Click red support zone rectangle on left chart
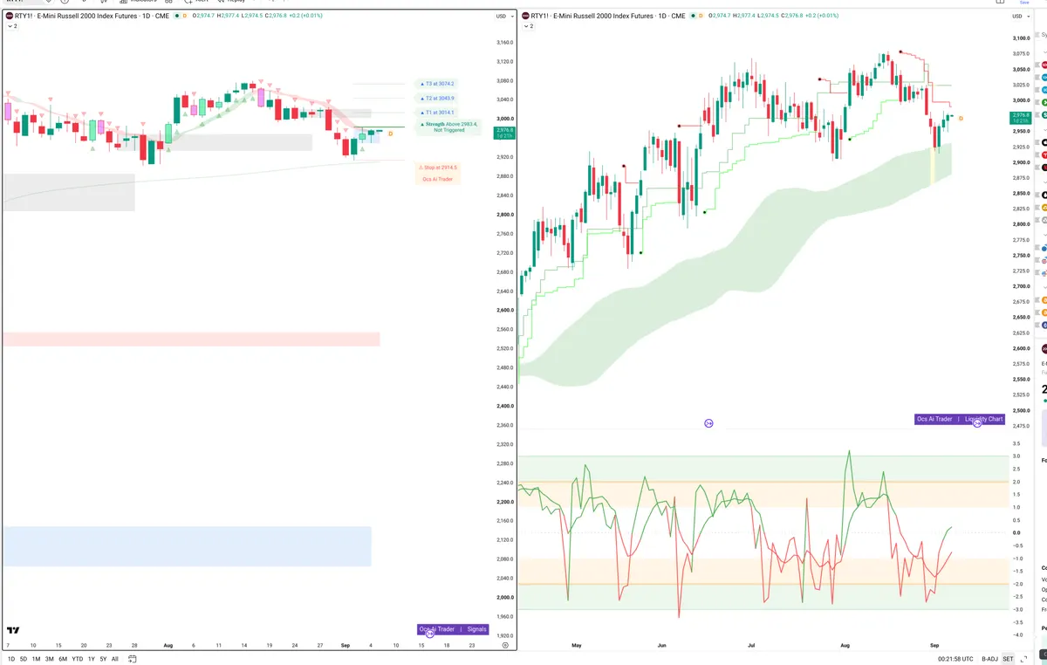The image size is (1047, 665). point(191,339)
